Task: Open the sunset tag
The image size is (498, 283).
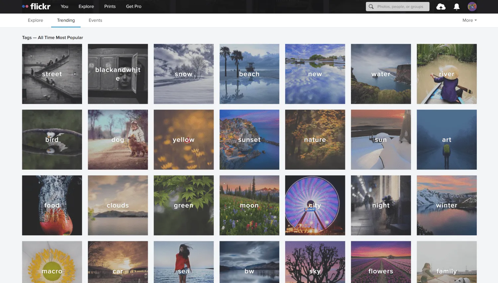Action: [249, 140]
